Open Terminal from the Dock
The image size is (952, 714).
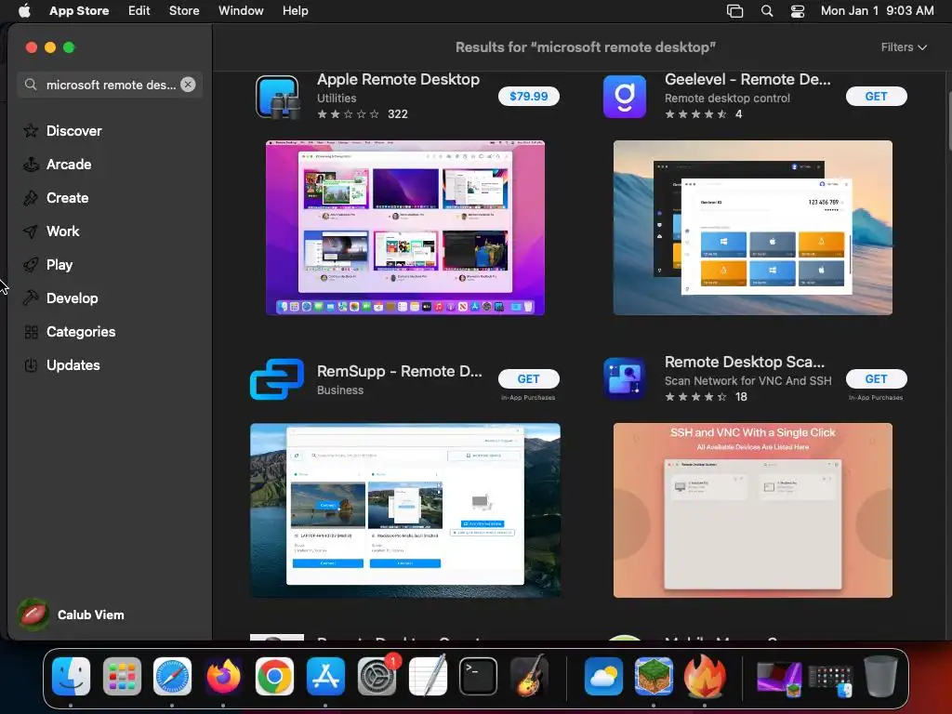tap(479, 677)
